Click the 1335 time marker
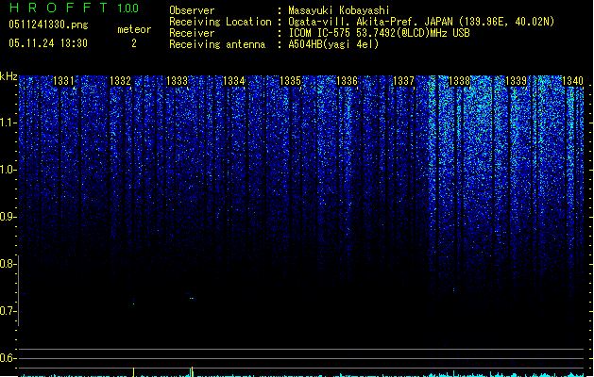Screen dimensions: 594x377 pyautogui.click(x=290, y=81)
